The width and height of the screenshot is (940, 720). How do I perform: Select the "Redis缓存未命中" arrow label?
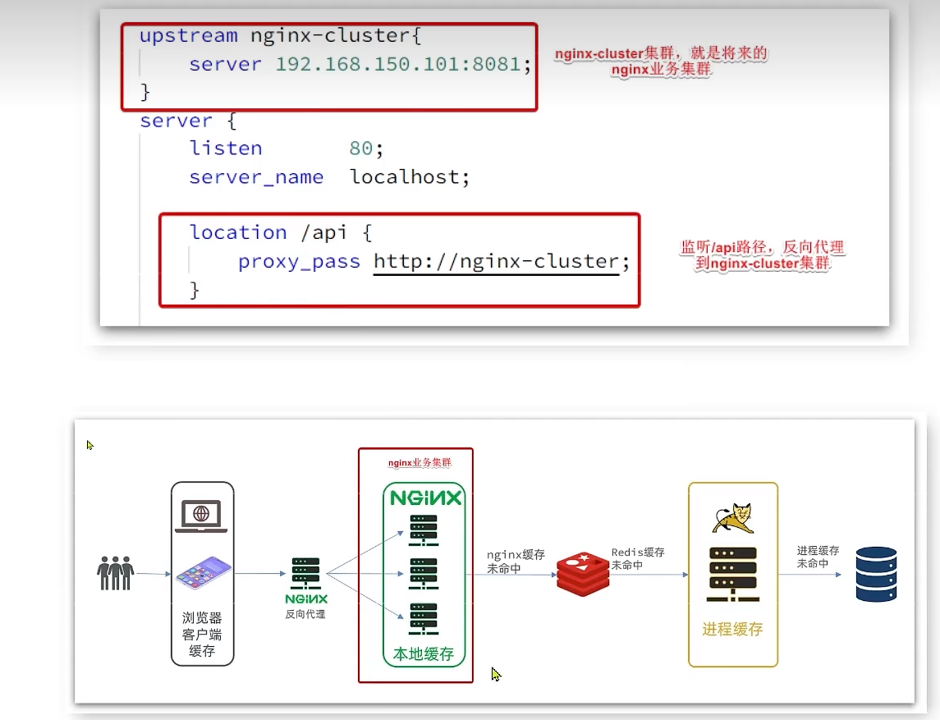point(638,558)
